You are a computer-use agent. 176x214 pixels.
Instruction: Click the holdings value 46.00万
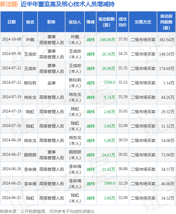[168, 184]
